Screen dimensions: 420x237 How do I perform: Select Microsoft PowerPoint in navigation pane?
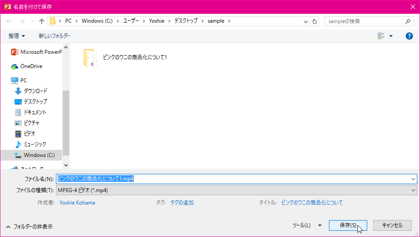click(x=36, y=52)
